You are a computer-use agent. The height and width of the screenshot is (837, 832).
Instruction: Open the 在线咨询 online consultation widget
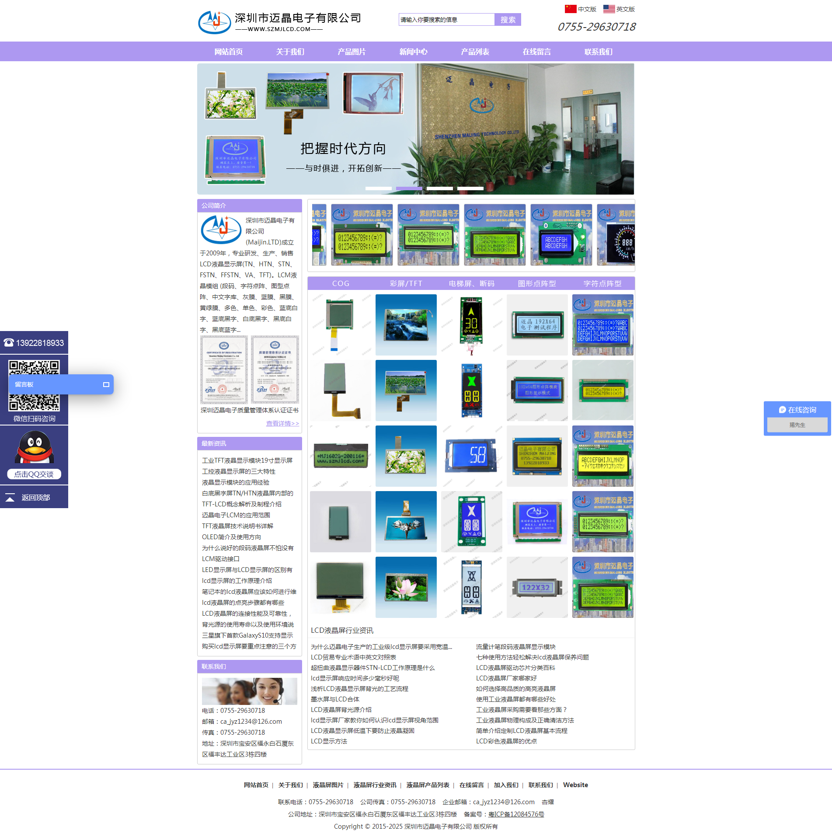(797, 410)
